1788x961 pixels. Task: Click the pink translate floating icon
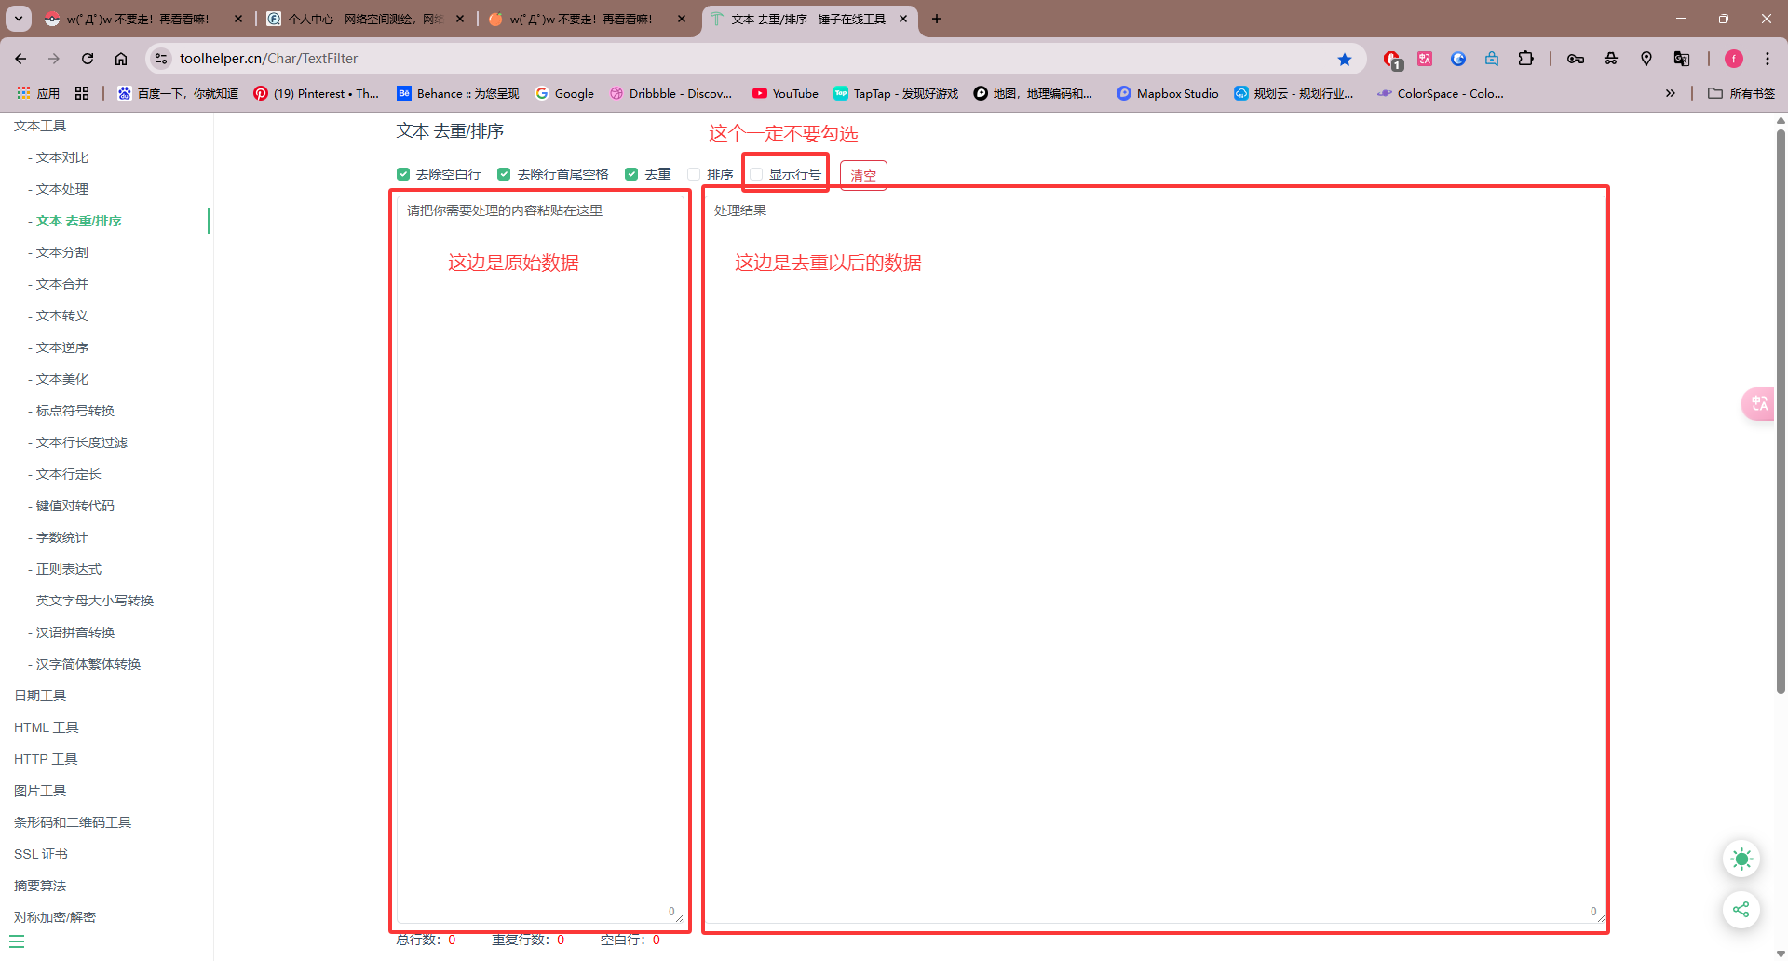point(1759,403)
